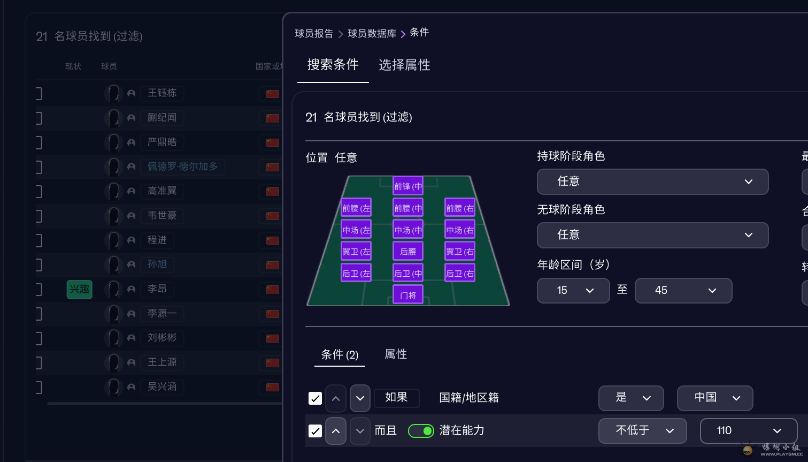The image size is (808, 462).
Task: Uncheck the 国籍/地区籍 condition checkbox
Action: (x=315, y=398)
